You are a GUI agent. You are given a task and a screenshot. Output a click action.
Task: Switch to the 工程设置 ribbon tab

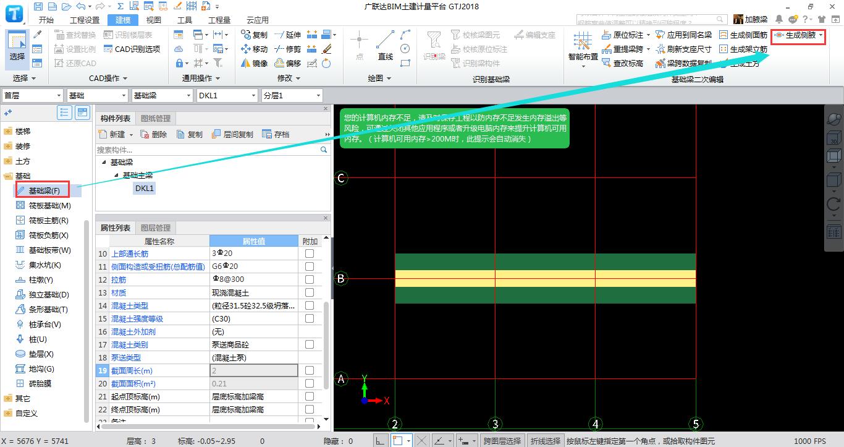coord(85,20)
